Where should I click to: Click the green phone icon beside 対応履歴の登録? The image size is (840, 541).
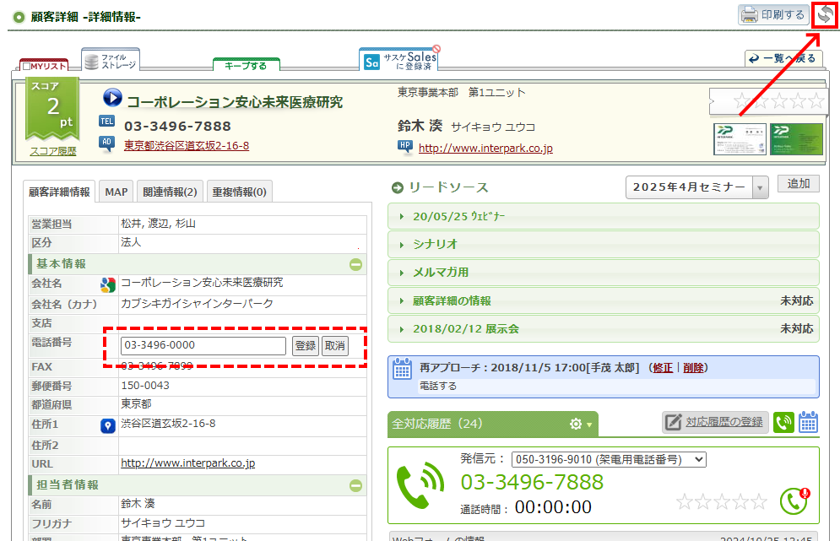783,422
